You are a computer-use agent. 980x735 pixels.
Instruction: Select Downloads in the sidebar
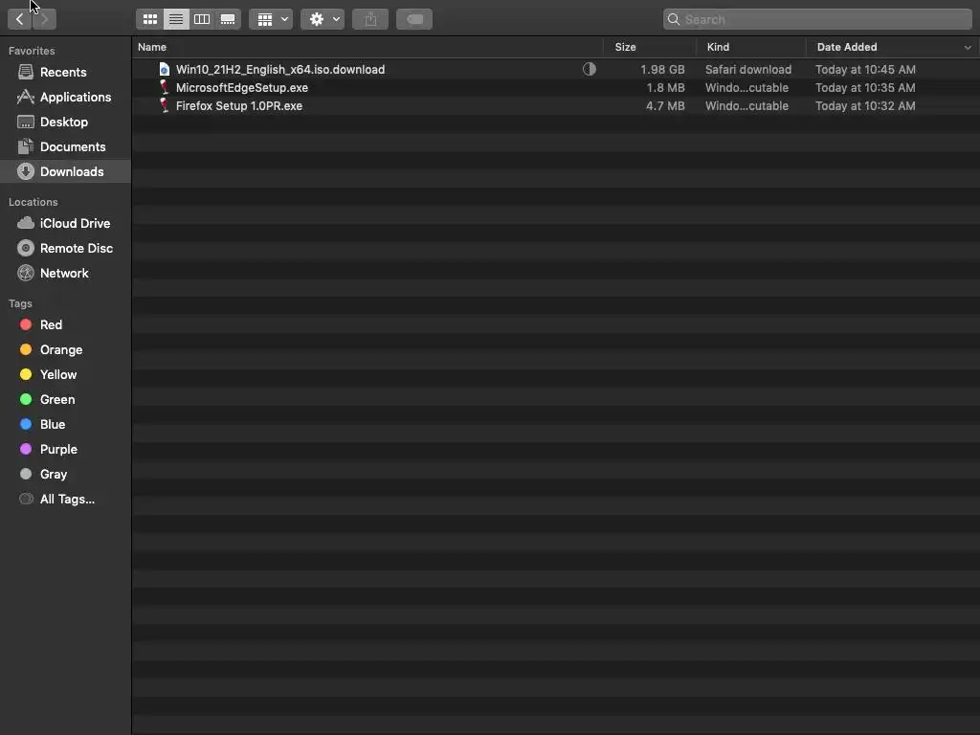66,171
